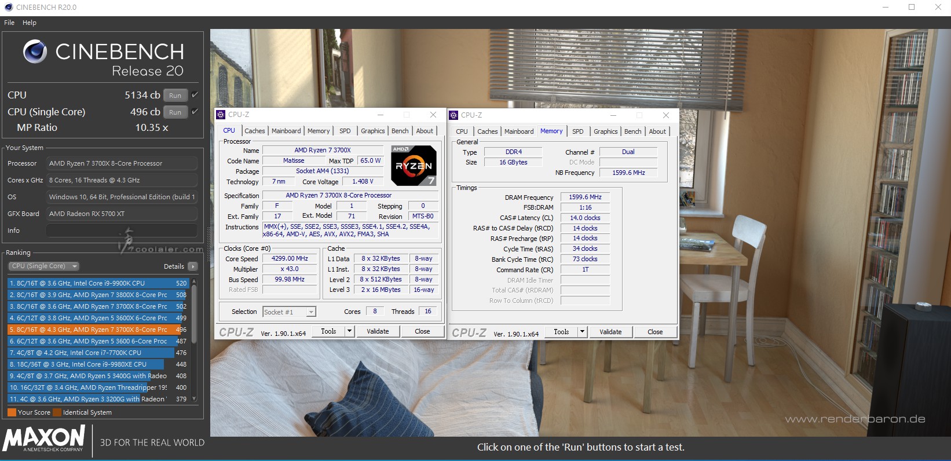This screenshot has width=951, height=461.
Task: Open the Help menu
Action: coord(30,23)
